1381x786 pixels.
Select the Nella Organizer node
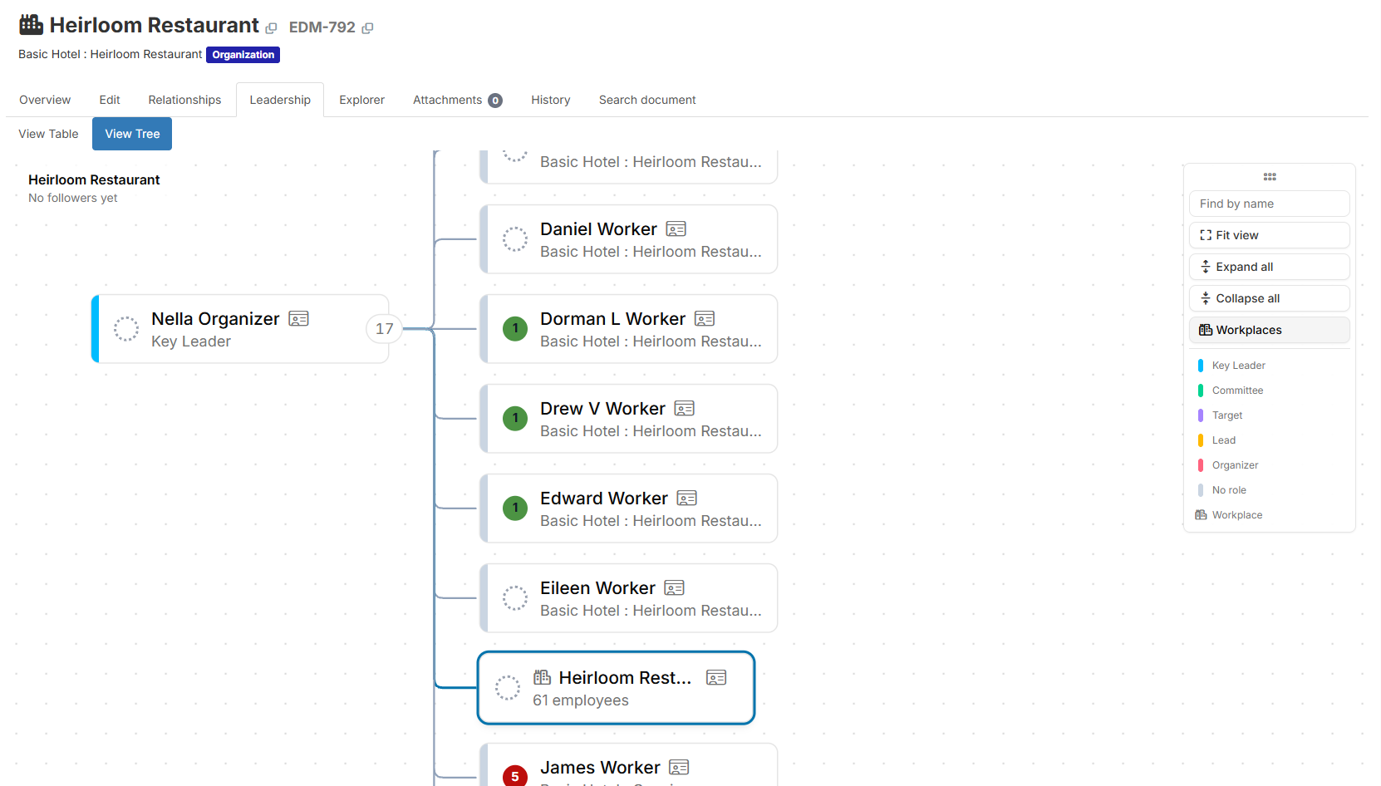coord(240,329)
